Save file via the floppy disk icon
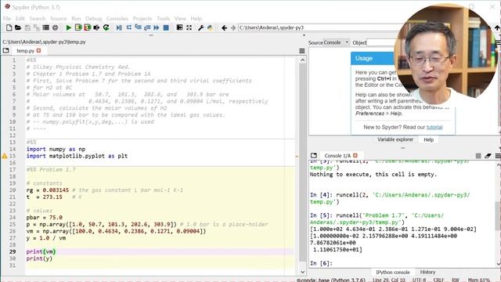The image size is (501, 282). coord(27,28)
